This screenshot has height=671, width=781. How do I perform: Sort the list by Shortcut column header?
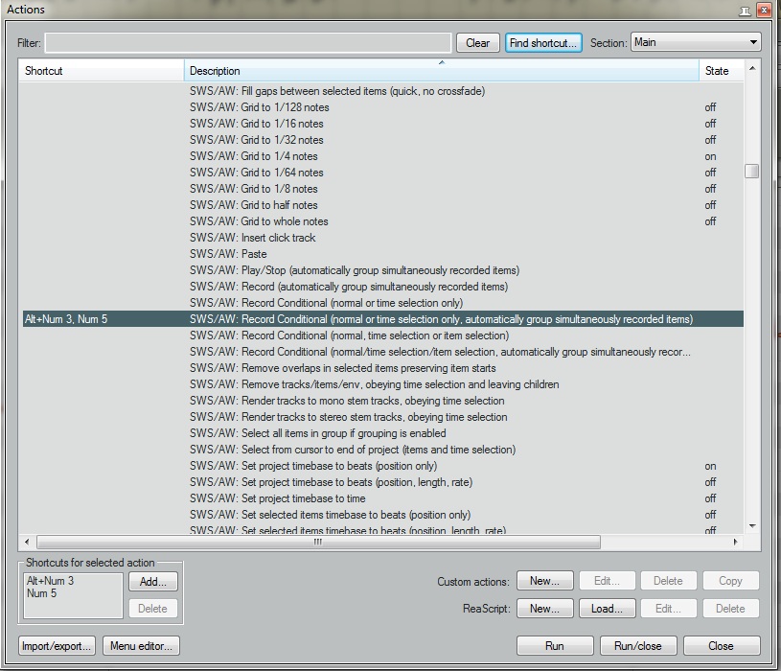[x=102, y=71]
